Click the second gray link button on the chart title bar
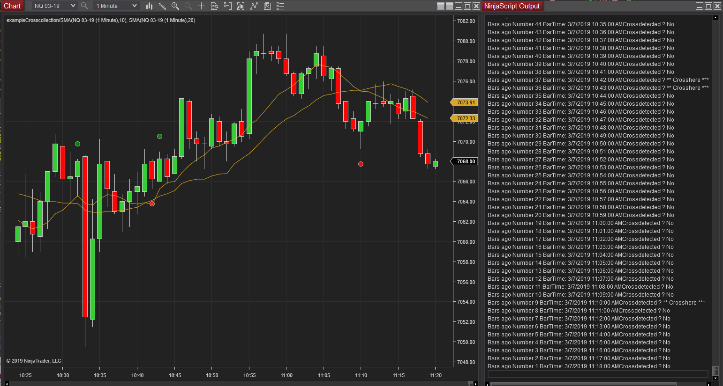 coord(450,6)
